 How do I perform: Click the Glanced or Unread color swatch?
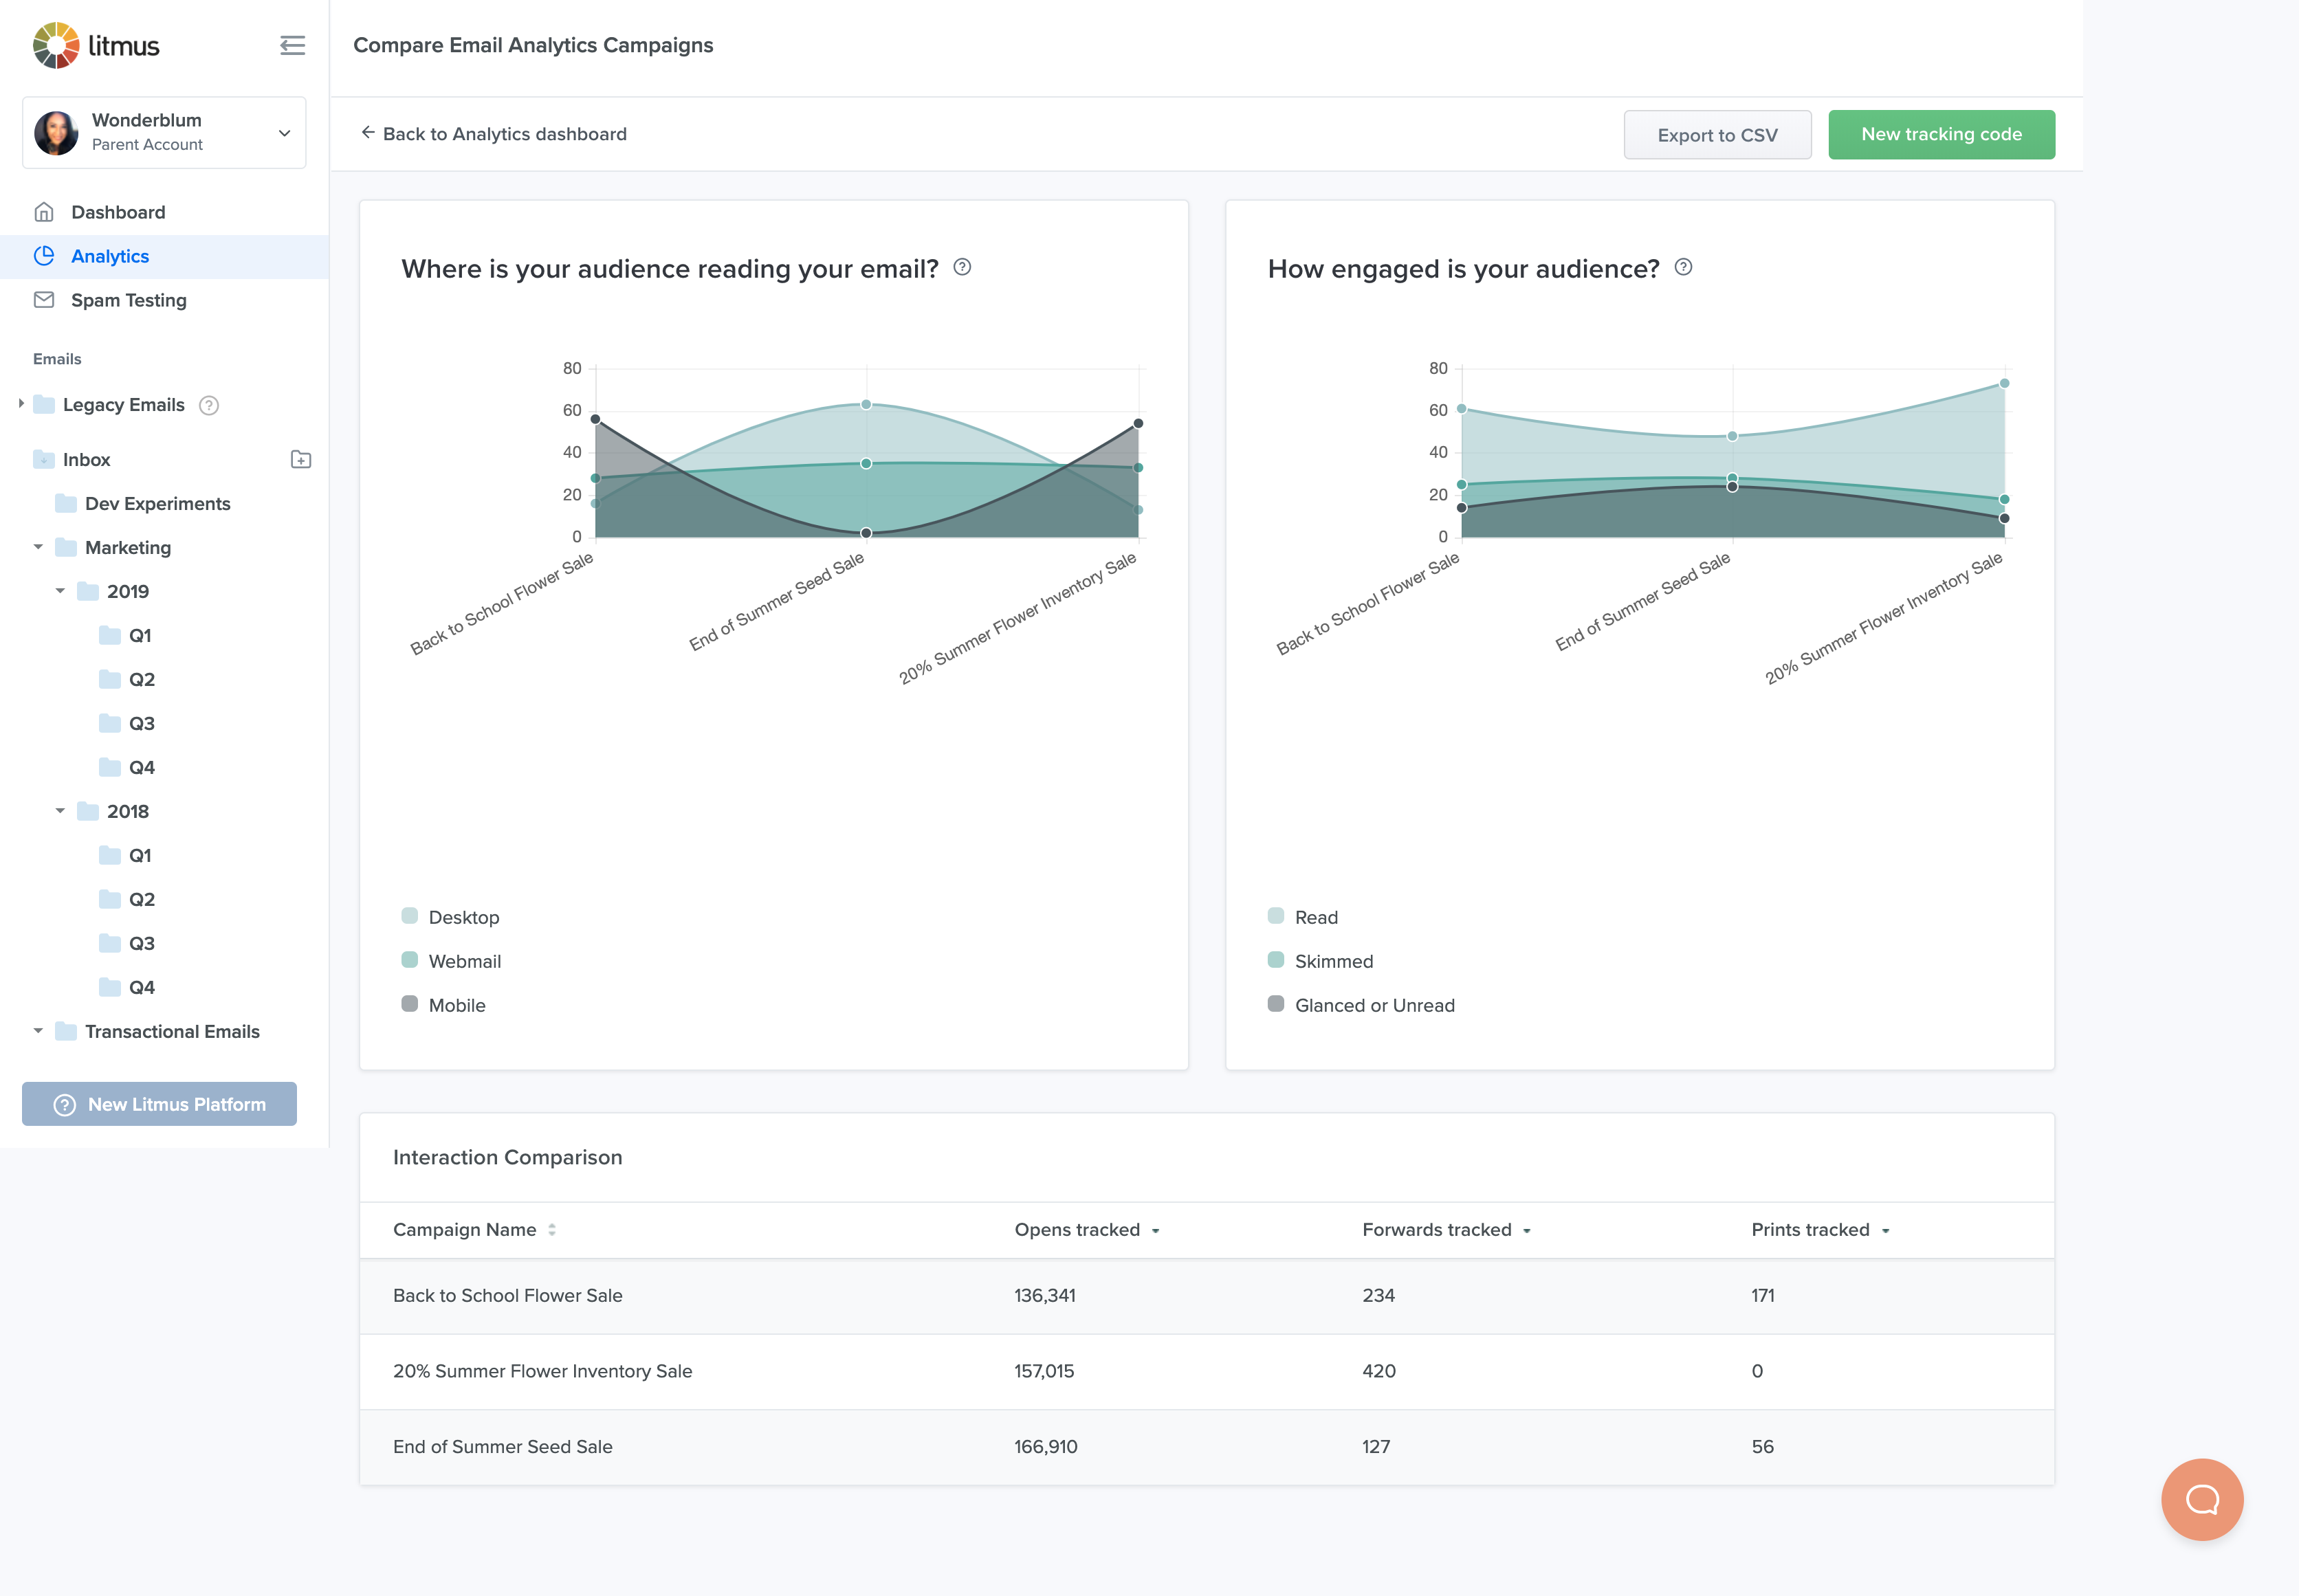point(1275,1004)
